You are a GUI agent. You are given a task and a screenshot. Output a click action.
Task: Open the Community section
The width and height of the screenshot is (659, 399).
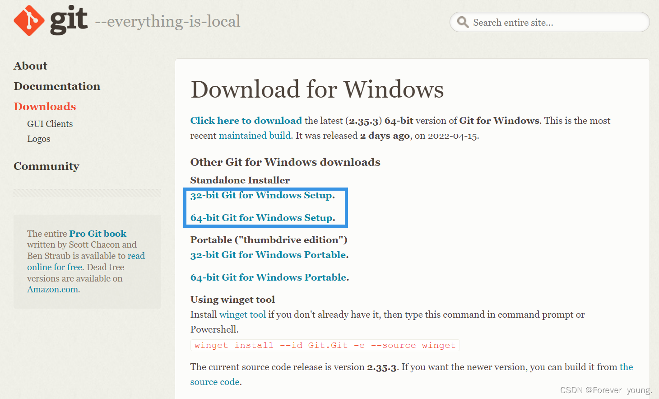(x=46, y=166)
